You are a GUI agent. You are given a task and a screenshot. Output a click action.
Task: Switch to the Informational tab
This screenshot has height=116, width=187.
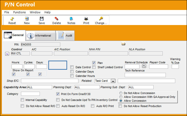point(40,36)
